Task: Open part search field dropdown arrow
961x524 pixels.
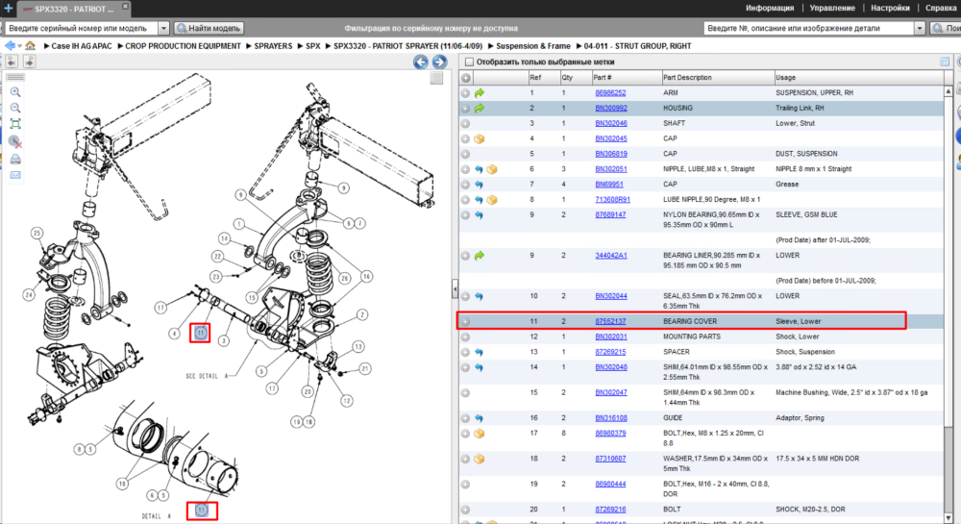Action: tap(920, 28)
